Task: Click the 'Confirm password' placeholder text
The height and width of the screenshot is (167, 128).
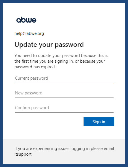Action: (x=32, y=108)
